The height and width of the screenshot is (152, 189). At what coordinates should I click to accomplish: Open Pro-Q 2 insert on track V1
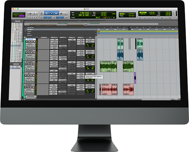click(54, 74)
